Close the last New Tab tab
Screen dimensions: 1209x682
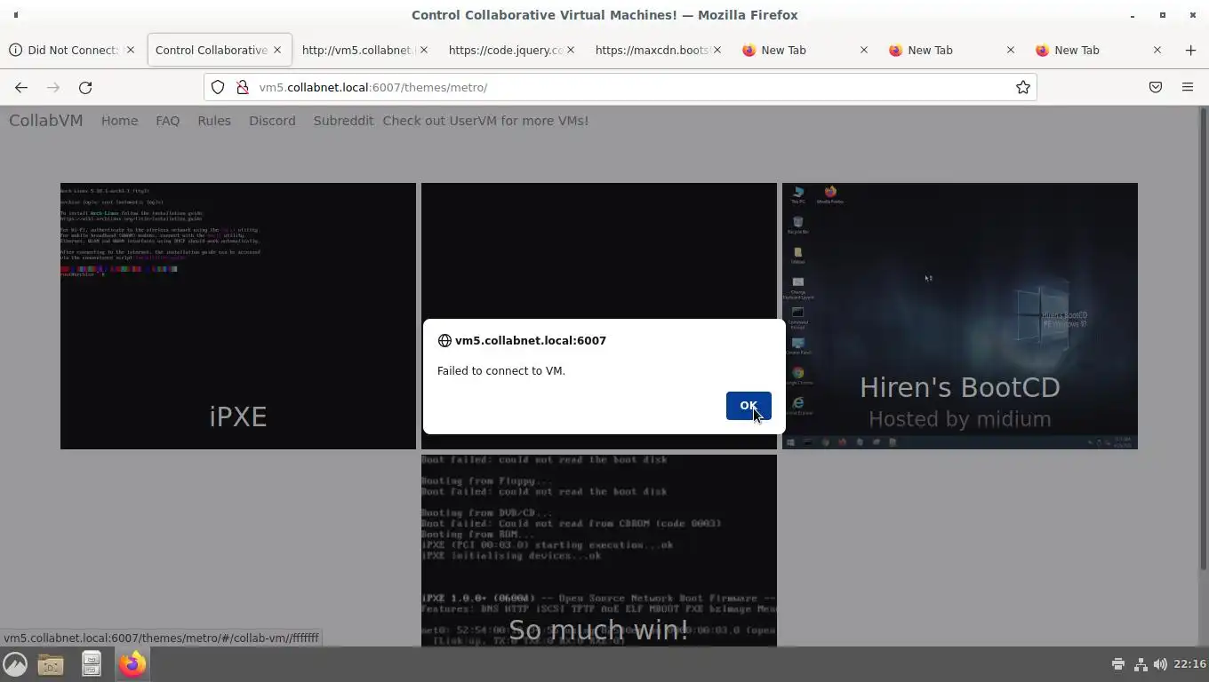tap(1157, 50)
